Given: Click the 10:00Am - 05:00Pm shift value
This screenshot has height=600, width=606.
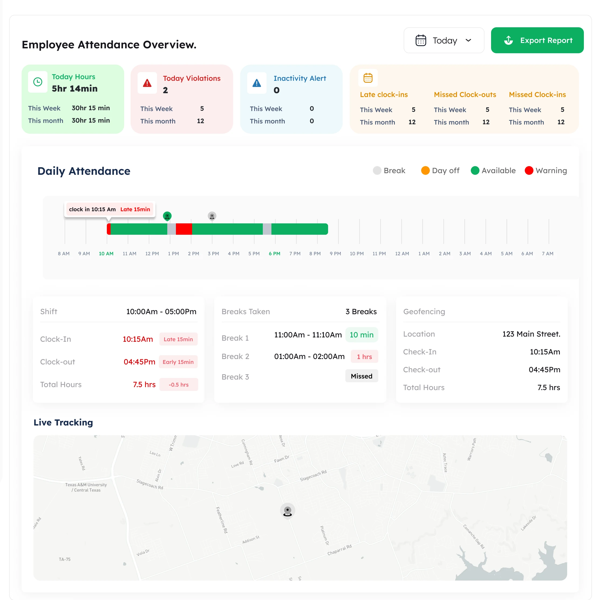Looking at the screenshot, I should click(161, 312).
